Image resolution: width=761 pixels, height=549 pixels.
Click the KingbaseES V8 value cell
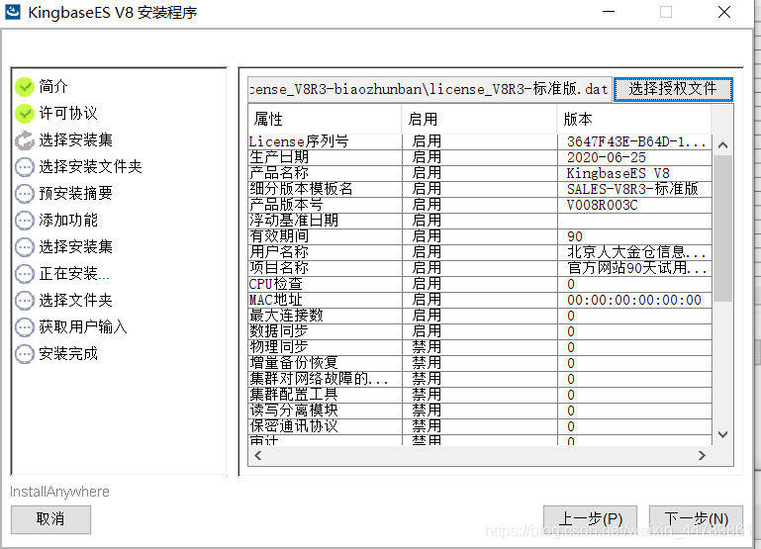click(x=634, y=173)
